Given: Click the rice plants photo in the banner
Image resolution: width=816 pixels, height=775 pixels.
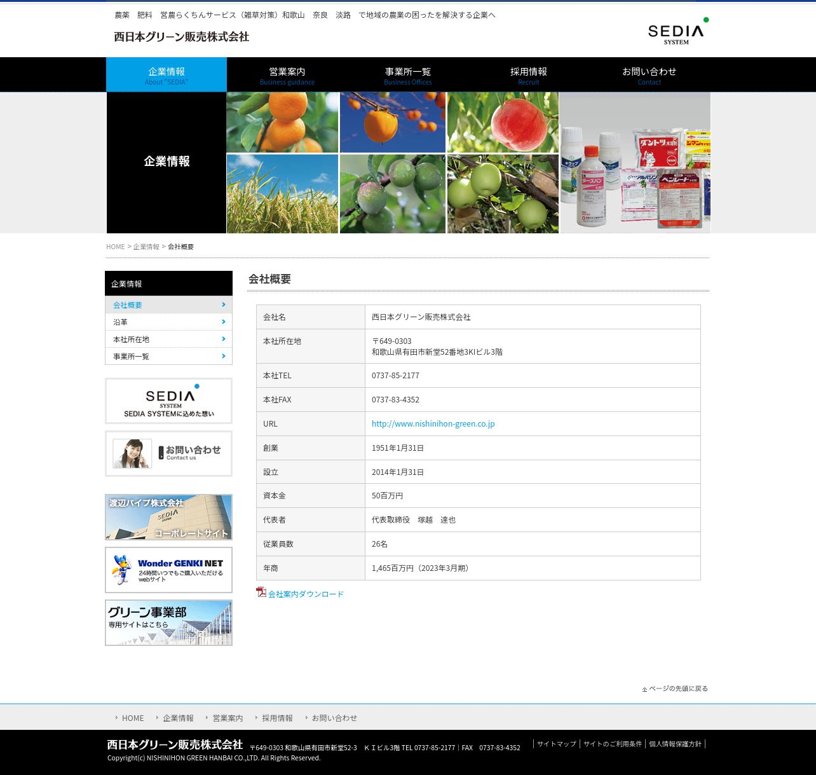Looking at the screenshot, I should 282,194.
